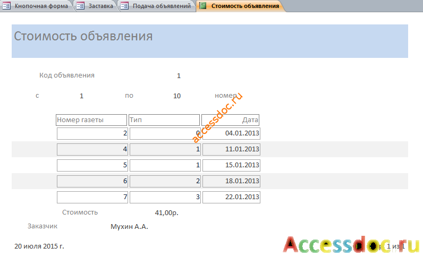Click the Тип cell in the 04.01.2013 row
The height and width of the screenshot is (256, 423).
(x=165, y=133)
